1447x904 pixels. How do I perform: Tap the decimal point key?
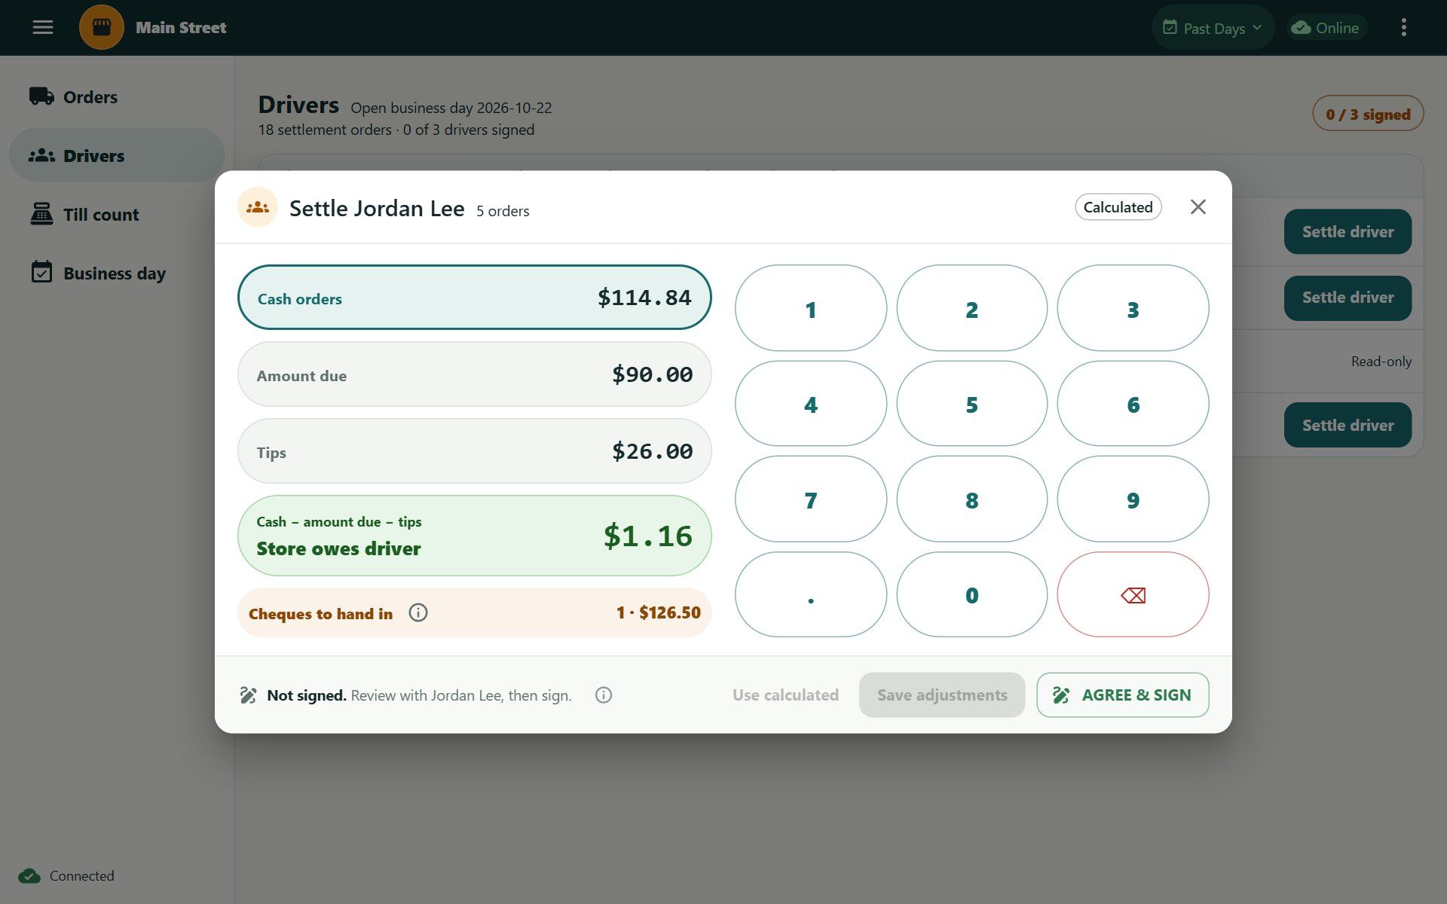(811, 595)
